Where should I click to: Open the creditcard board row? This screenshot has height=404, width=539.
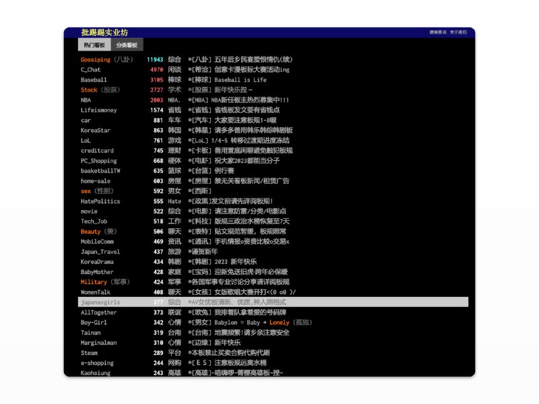coord(273,150)
